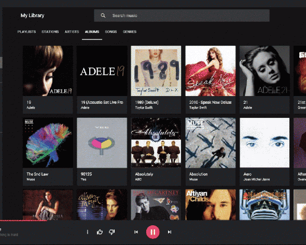Click 'Adele' under the album 21
The image size is (306, 245).
(247, 107)
